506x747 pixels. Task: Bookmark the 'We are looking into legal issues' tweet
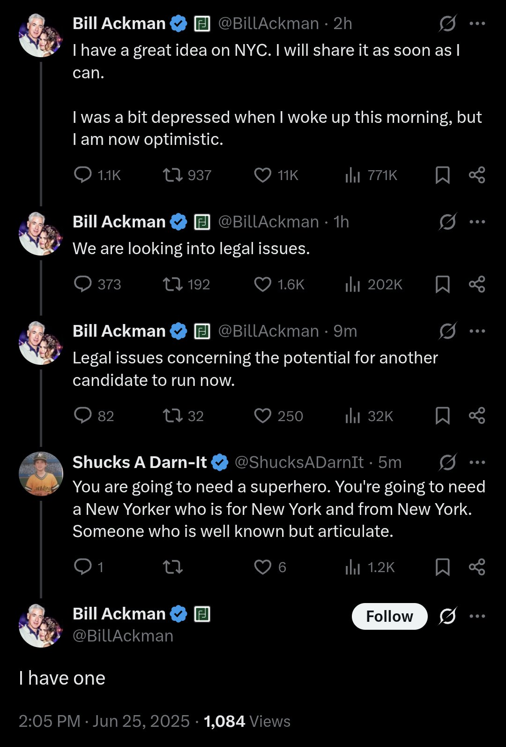(x=442, y=284)
